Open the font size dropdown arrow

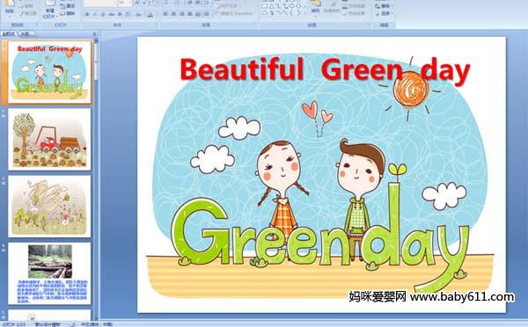click(x=129, y=3)
